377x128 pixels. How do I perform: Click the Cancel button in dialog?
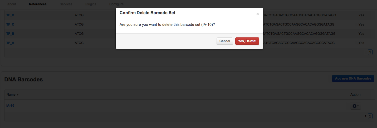coord(224,41)
